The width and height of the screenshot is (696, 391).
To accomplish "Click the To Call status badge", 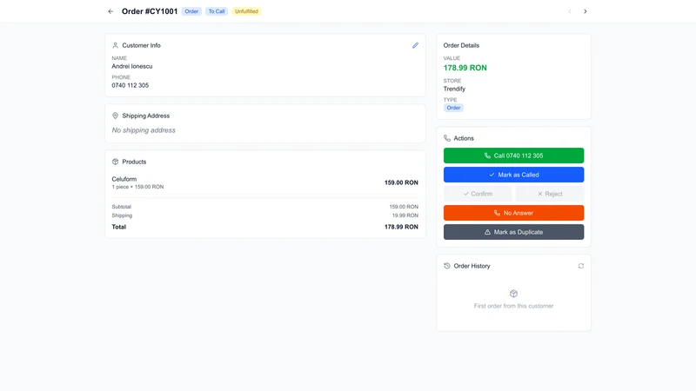I will click(x=217, y=11).
